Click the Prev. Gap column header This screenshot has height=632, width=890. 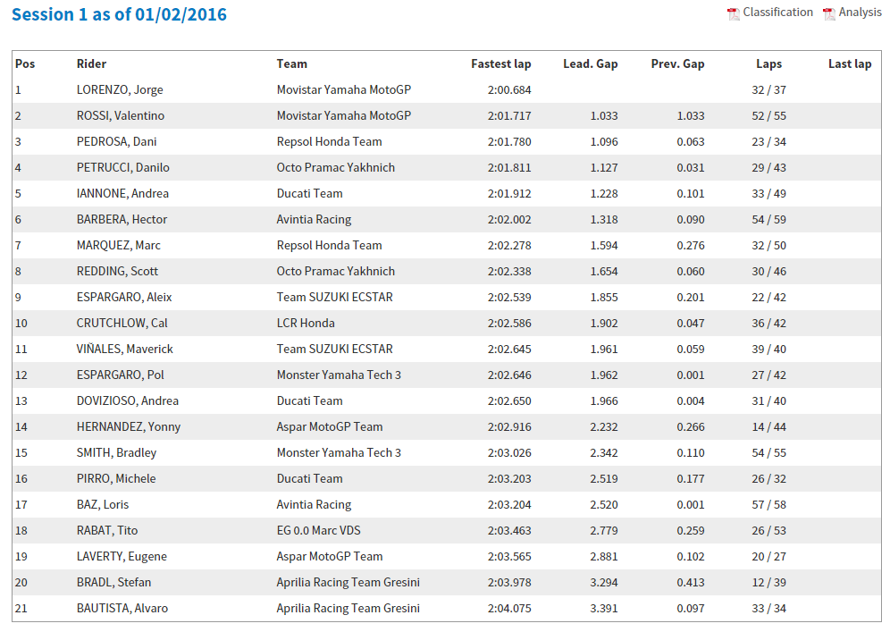[677, 64]
